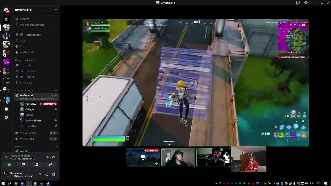
Task: Open Kershaunt user profile avatar
Action: (6, 174)
